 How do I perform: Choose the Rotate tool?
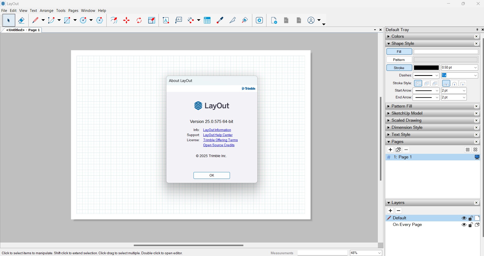tap(139, 20)
